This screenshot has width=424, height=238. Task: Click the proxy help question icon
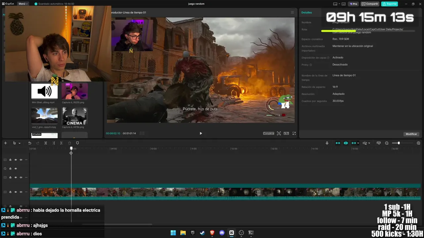(x=310, y=65)
